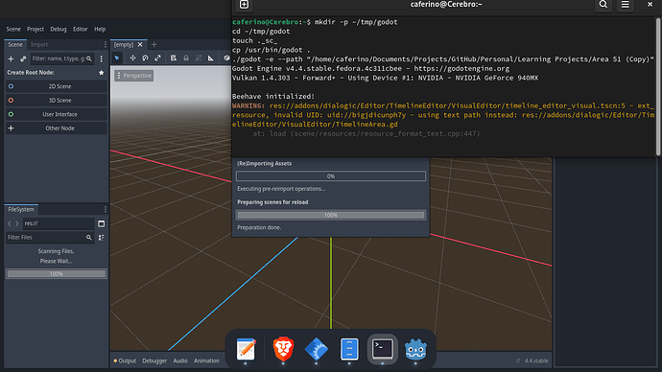Select the Scale mode tool

(x=157, y=58)
